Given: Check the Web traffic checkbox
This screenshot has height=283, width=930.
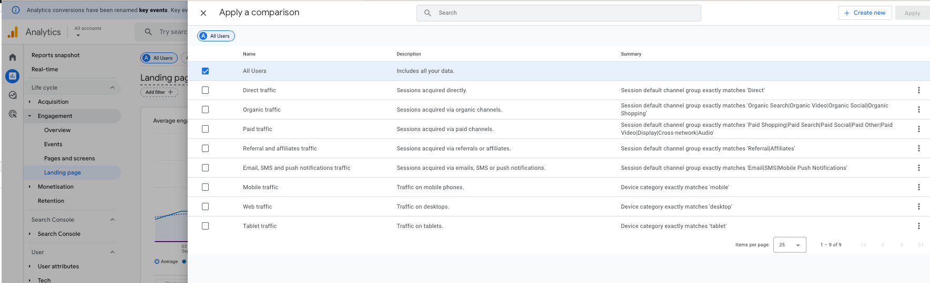Looking at the screenshot, I should (205, 206).
